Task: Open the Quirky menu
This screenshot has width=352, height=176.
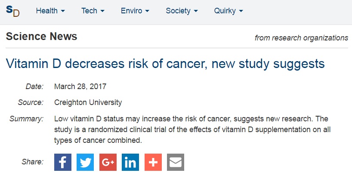Action: click(x=228, y=11)
